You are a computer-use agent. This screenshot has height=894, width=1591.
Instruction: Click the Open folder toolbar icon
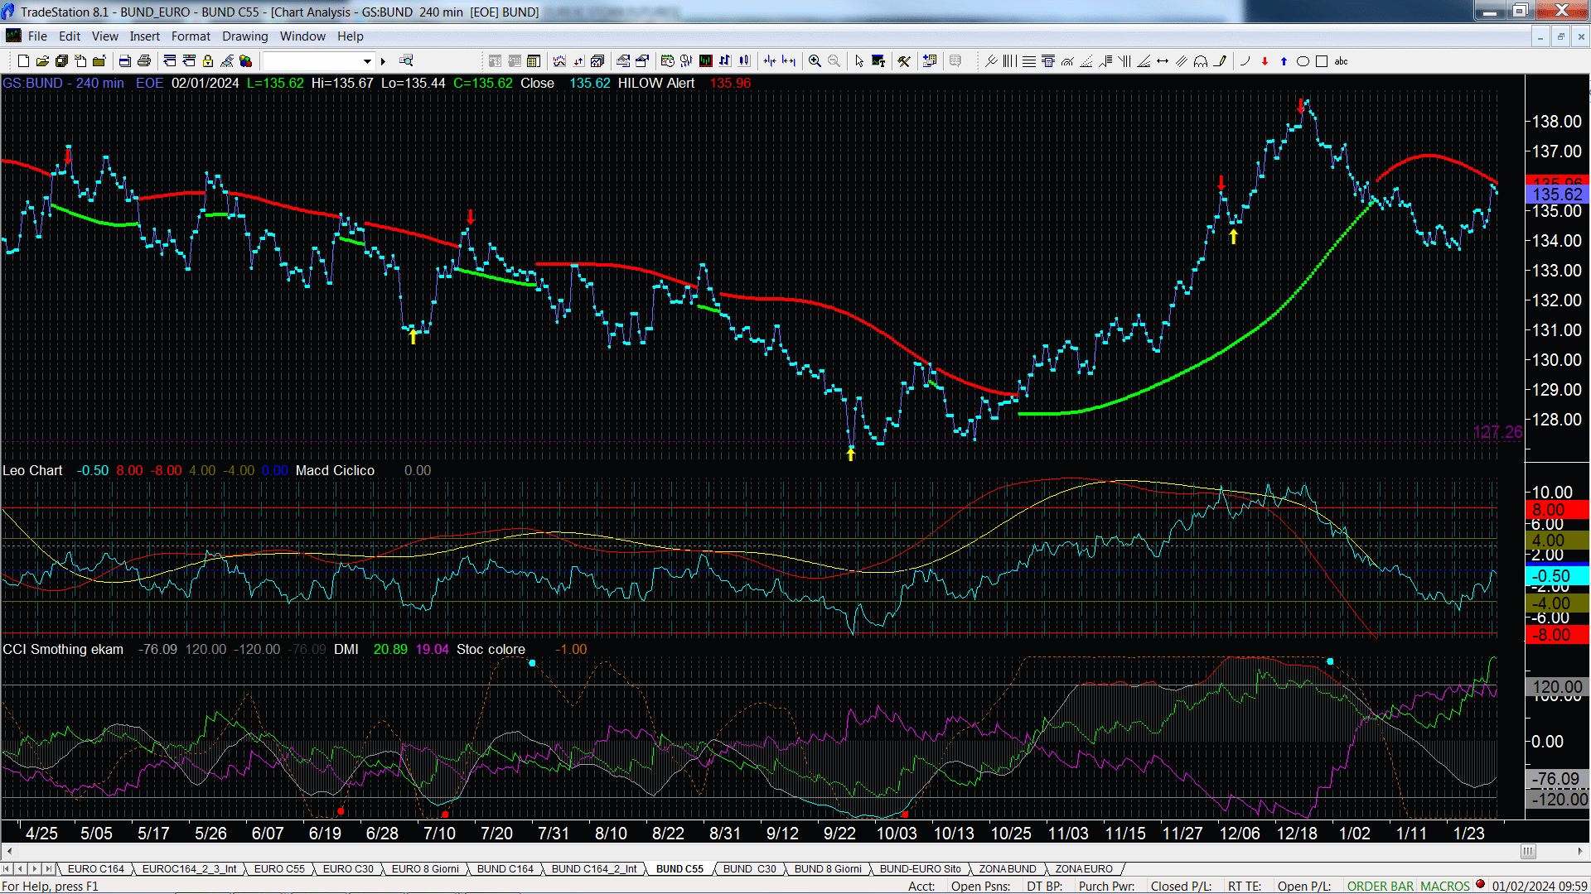42,61
